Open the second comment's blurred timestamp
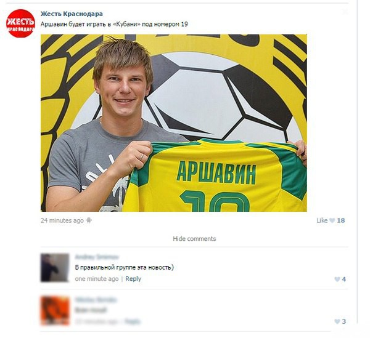The height and width of the screenshot is (338, 370). 96,321
